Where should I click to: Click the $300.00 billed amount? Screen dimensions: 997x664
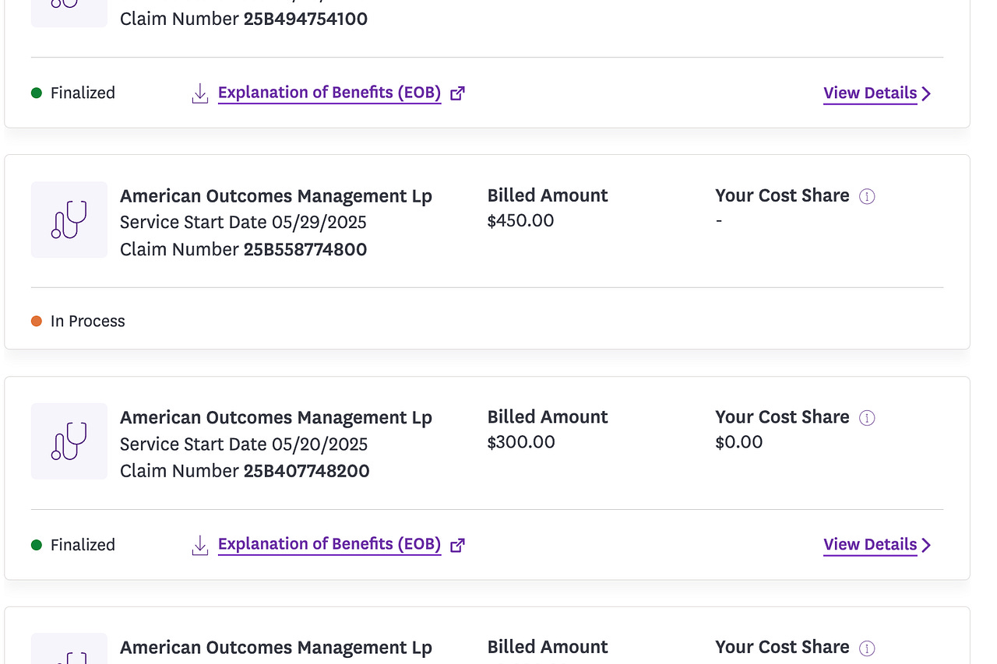pos(521,442)
